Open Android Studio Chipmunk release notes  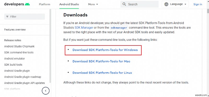click(19, 47)
